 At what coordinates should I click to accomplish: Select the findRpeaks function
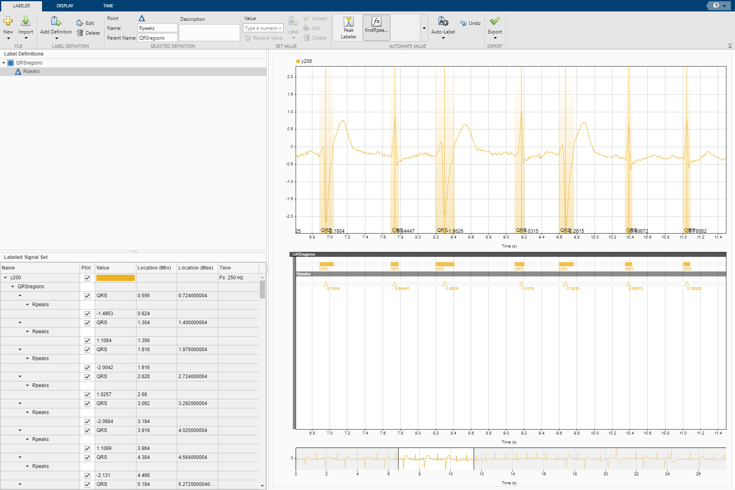coord(376,28)
